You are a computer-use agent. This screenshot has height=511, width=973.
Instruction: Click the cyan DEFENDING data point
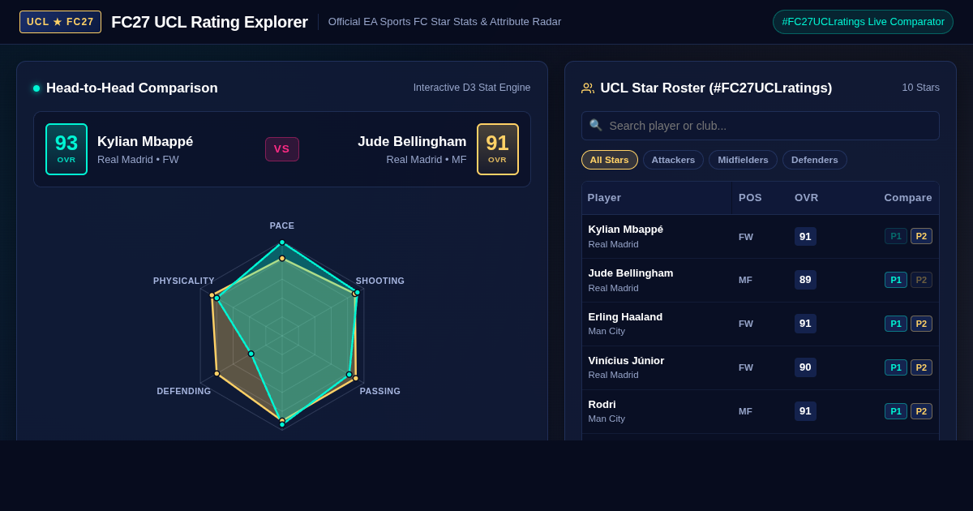pyautogui.click(x=251, y=354)
